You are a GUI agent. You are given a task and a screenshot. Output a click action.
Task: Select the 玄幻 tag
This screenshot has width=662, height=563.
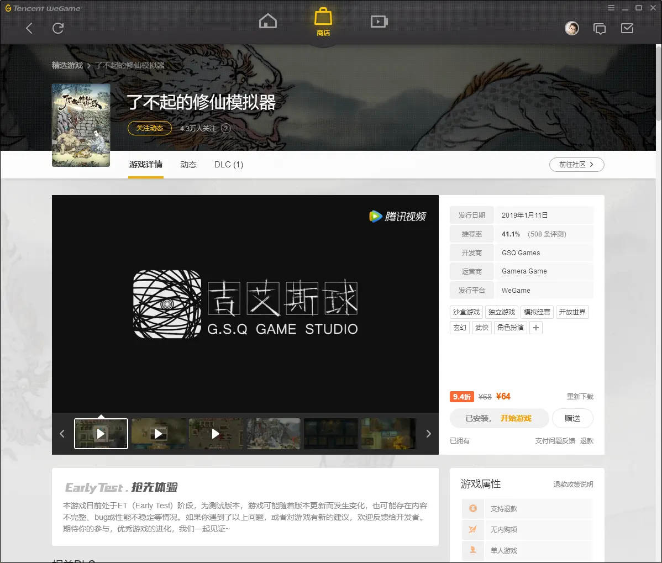tap(460, 328)
